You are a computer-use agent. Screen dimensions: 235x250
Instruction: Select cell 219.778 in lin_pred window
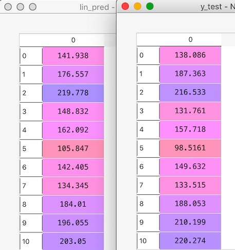73,93
